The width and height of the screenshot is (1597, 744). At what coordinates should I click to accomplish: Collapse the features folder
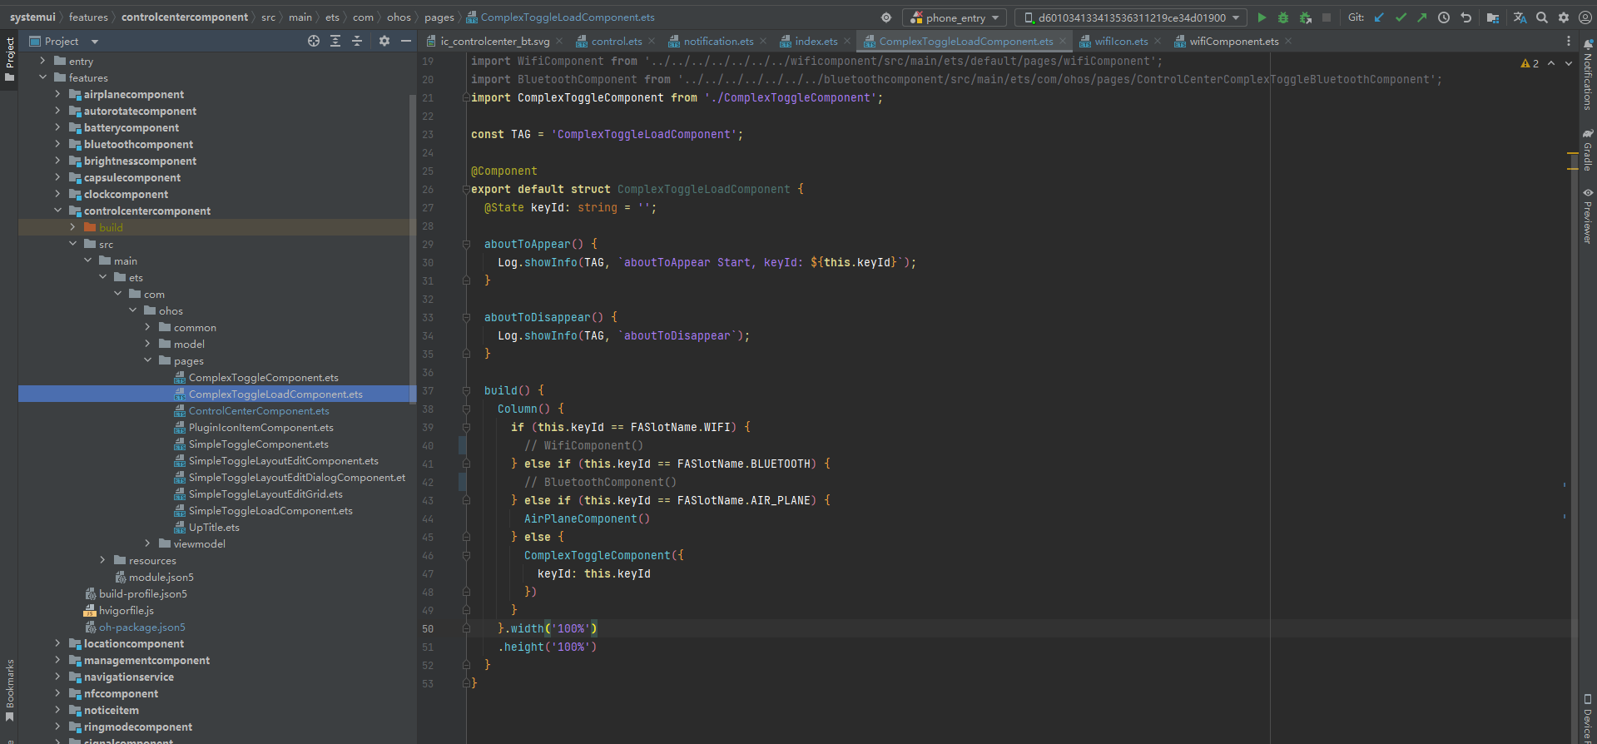[43, 77]
